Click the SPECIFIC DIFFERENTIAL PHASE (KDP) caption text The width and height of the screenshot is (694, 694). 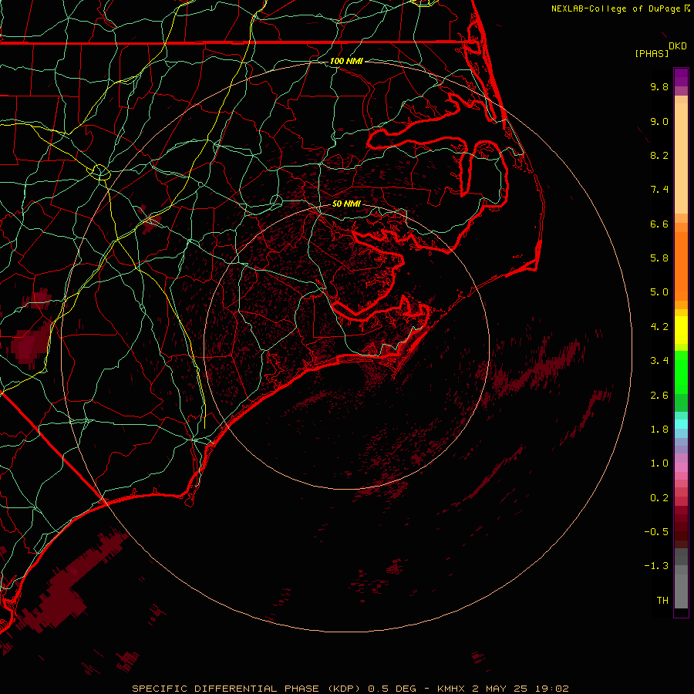pyautogui.click(x=246, y=689)
